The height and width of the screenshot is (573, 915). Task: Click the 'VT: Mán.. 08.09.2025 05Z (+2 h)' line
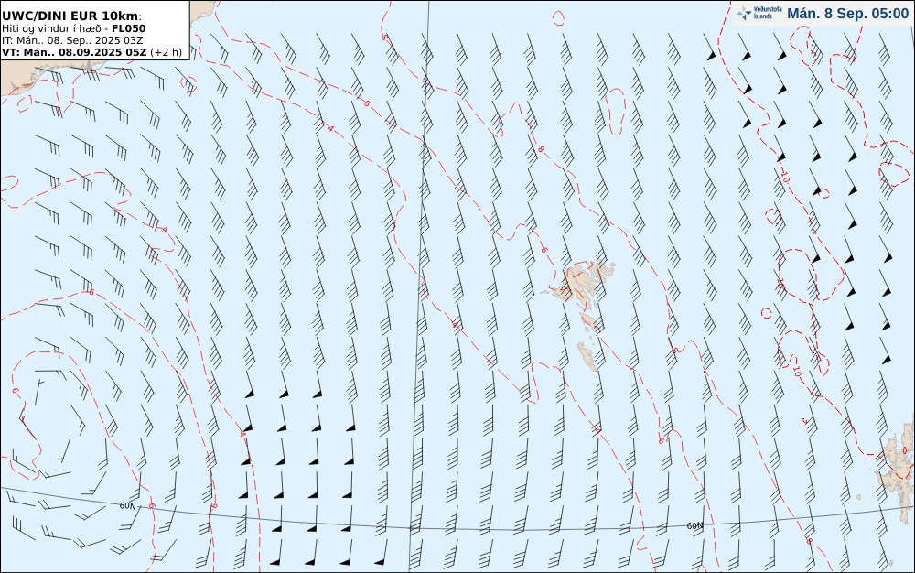[91, 52]
